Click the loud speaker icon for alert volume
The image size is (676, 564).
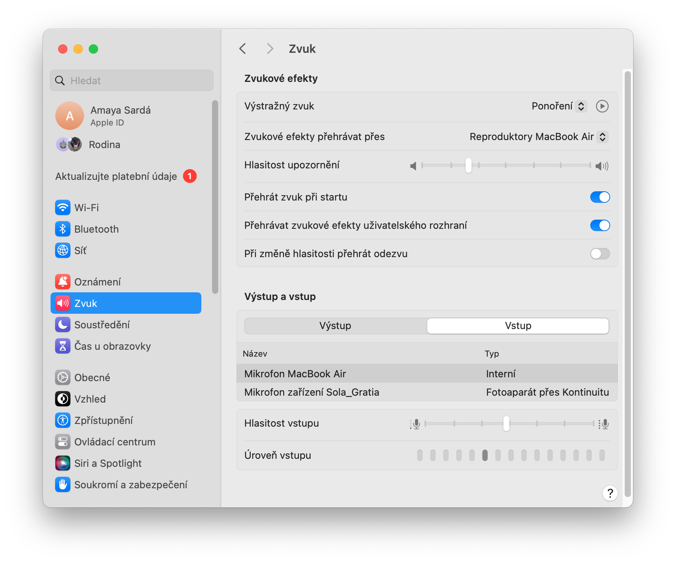pos(602,166)
